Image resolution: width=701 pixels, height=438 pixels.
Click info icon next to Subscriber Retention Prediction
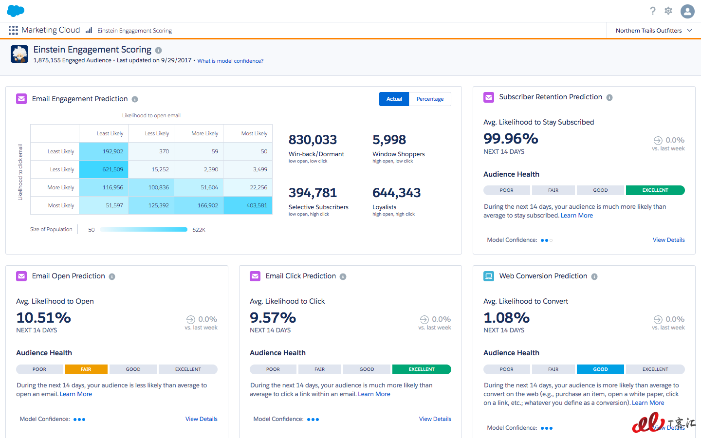pyautogui.click(x=609, y=97)
